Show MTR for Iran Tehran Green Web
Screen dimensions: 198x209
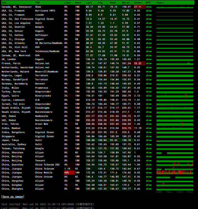(148, 124)
